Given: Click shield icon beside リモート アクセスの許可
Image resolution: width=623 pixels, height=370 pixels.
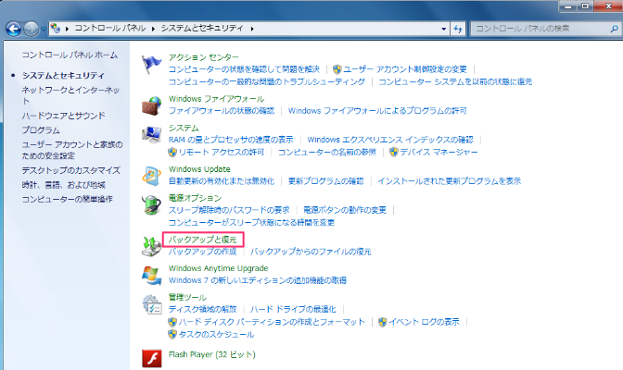Looking at the screenshot, I should (x=172, y=152).
